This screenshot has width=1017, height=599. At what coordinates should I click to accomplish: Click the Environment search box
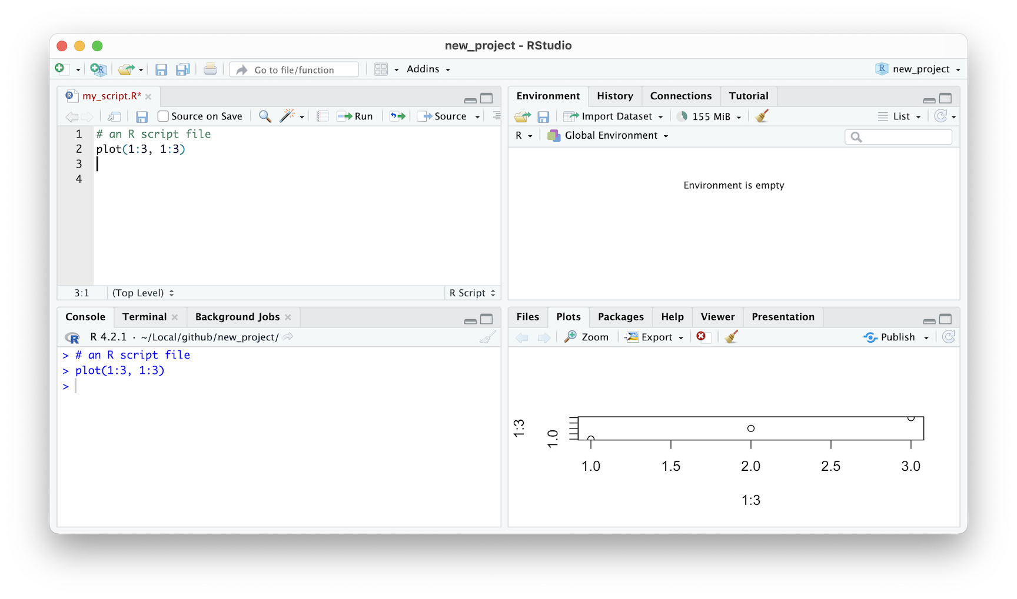[899, 136]
